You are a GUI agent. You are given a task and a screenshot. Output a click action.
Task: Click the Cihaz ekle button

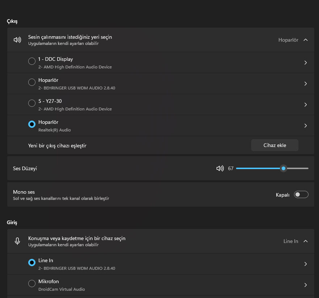[275, 145]
